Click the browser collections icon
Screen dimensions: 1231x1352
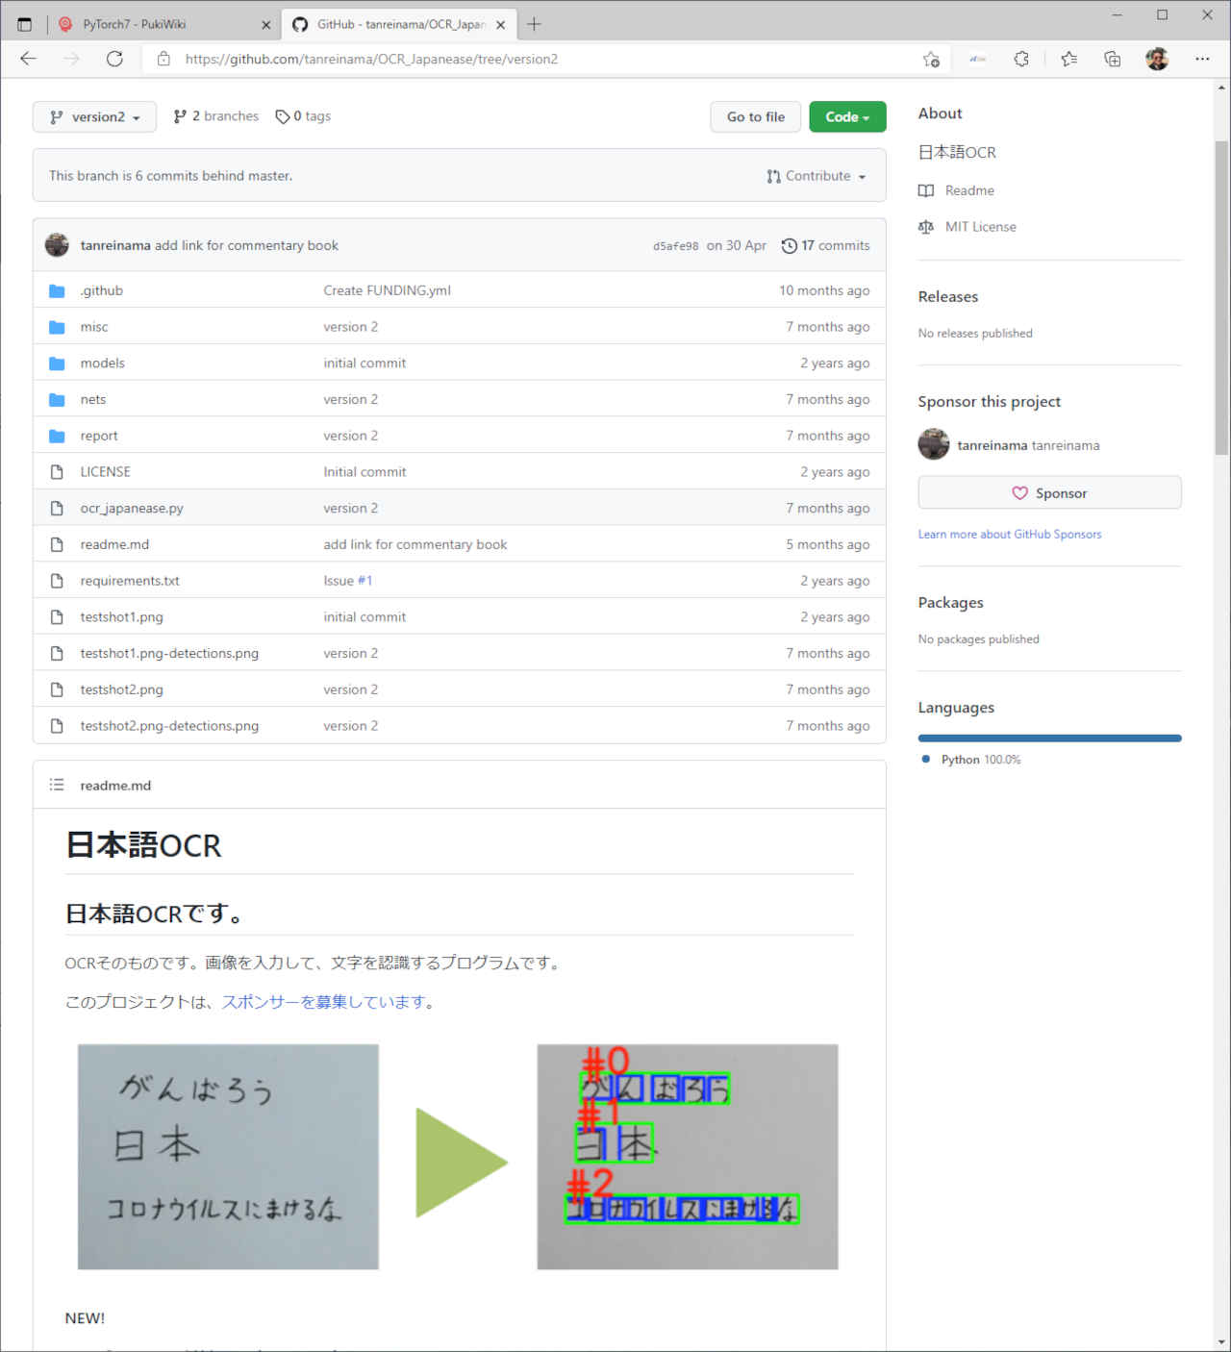coord(1113,59)
